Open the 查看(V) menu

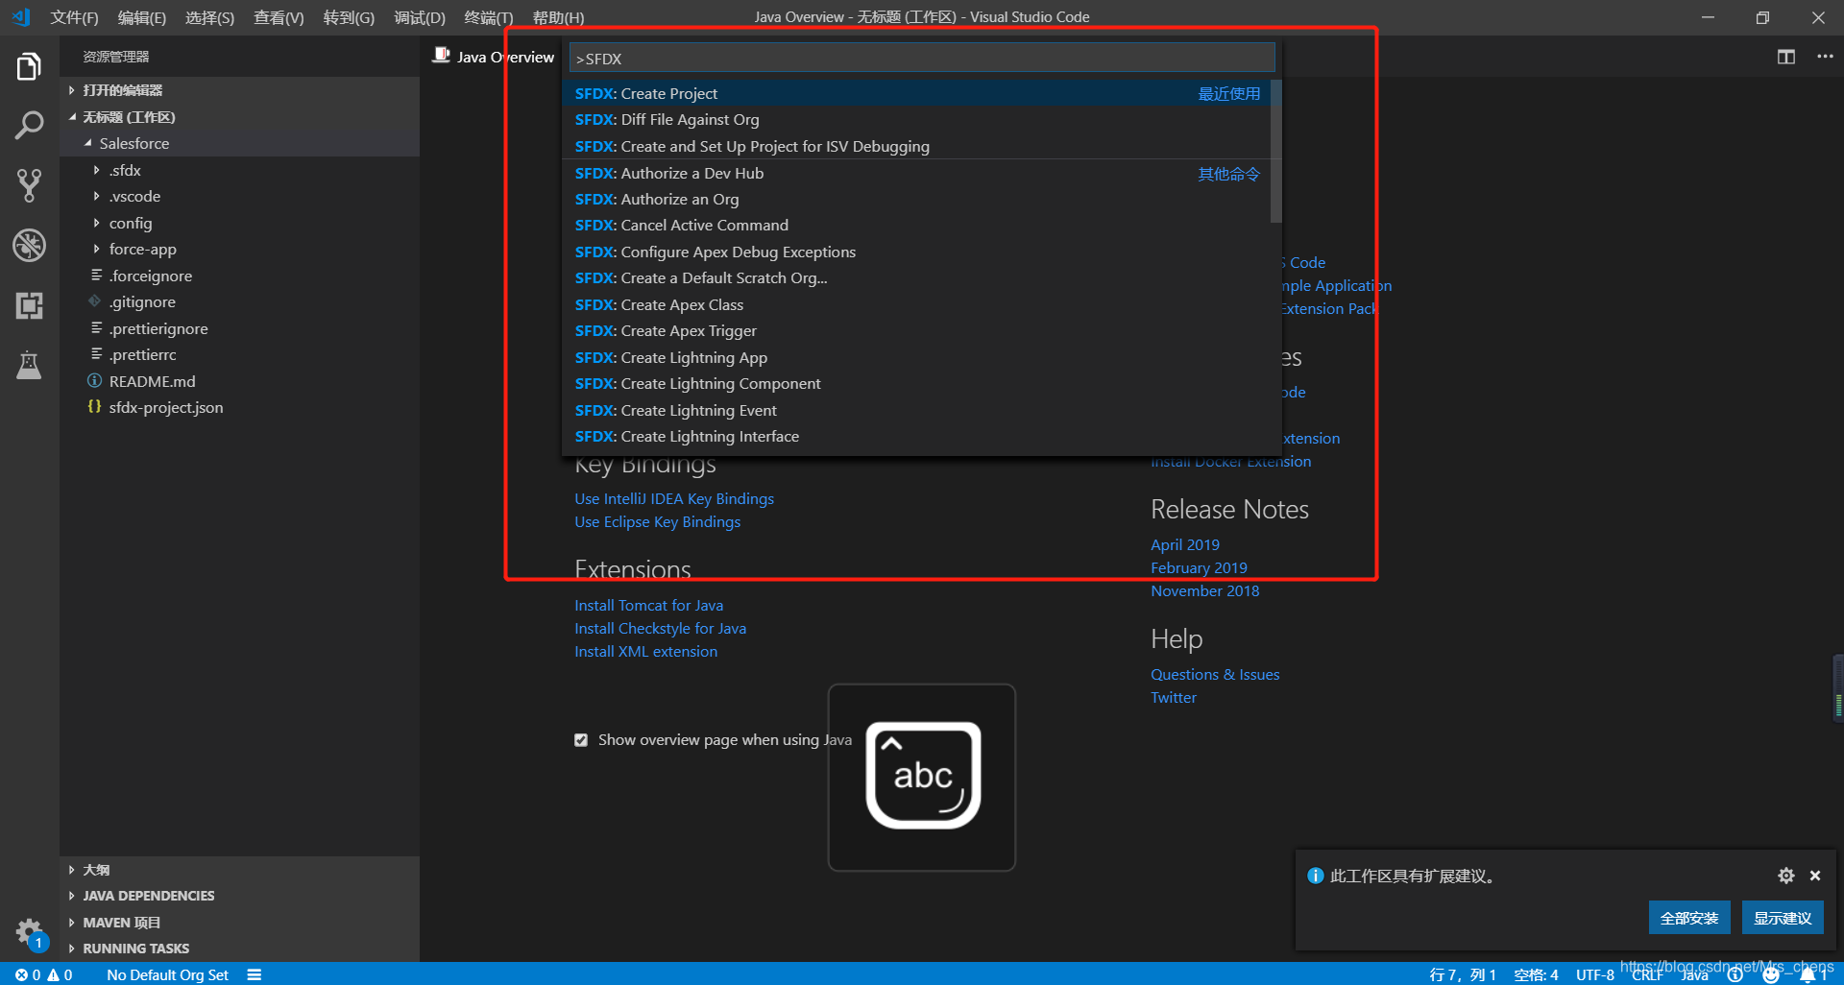coord(279,17)
